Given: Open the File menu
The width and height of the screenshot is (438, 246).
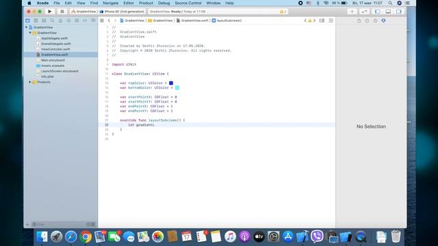Looking at the screenshot, I should 57,3.
